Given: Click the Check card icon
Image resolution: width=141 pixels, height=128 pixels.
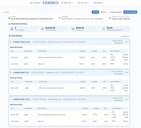Looking at the screenshot, I should (x=110, y=18).
